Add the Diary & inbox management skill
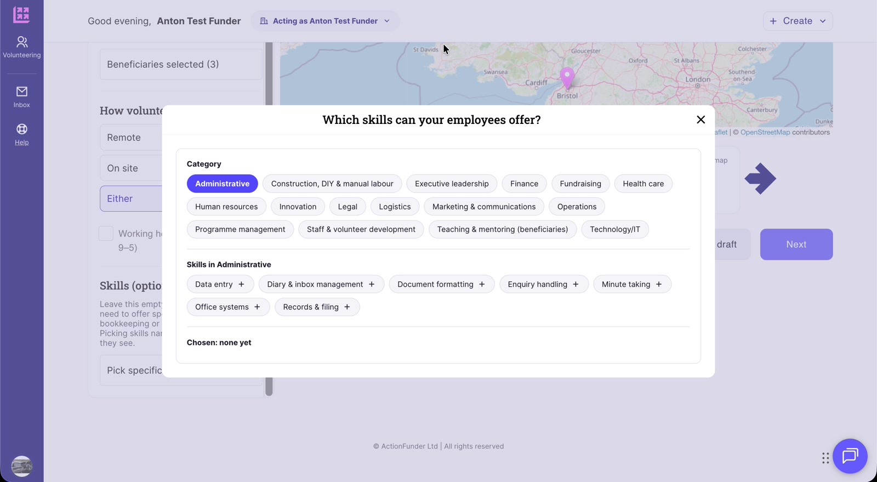The image size is (877, 482). 321,284
